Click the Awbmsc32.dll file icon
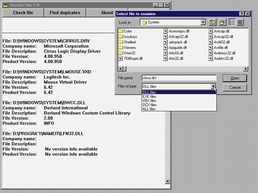This screenshot has height=193, width=258. 211,53
